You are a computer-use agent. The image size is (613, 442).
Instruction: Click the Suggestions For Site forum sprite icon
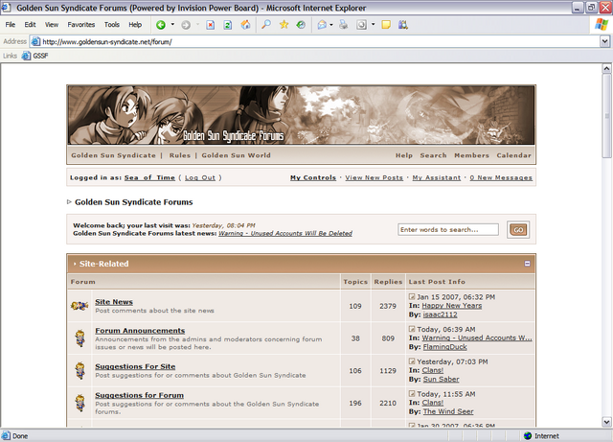click(x=80, y=371)
